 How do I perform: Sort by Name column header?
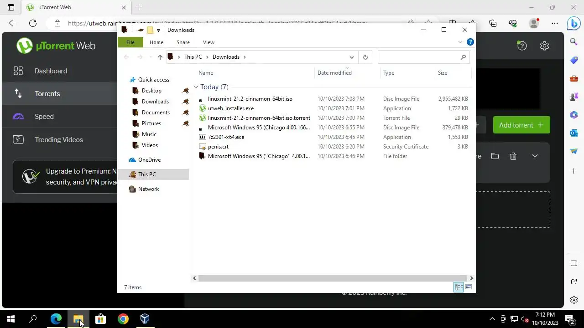click(205, 73)
